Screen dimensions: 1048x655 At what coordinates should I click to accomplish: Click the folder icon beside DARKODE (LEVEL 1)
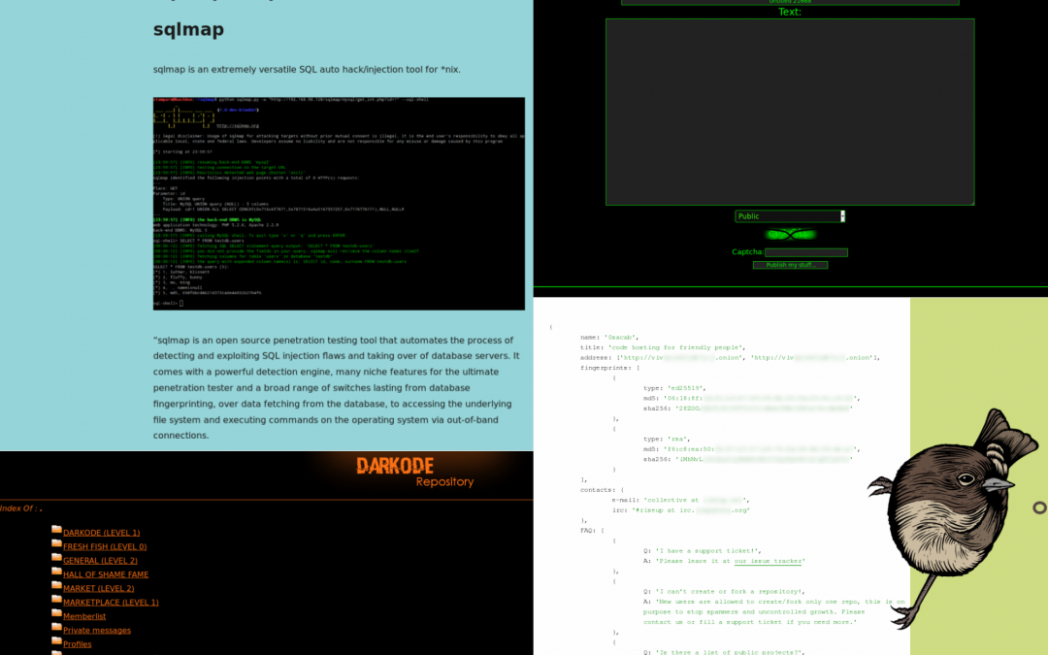(x=57, y=531)
